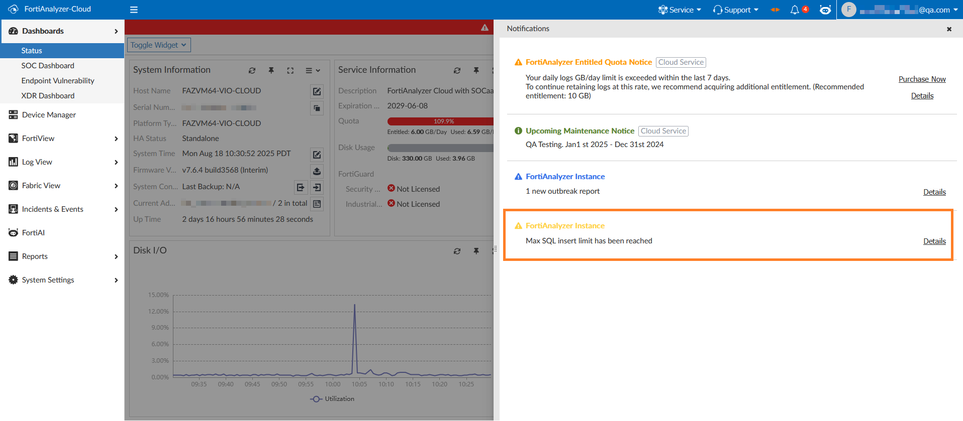Toggle the Utilization series in chart legend
The height and width of the screenshot is (421, 963).
tap(332, 399)
